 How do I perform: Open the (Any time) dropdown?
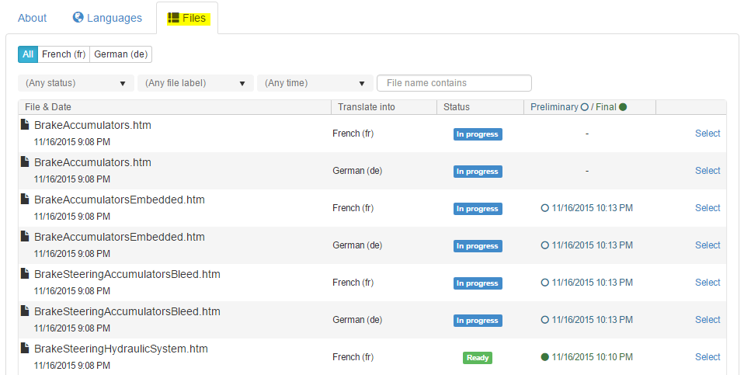pos(315,83)
